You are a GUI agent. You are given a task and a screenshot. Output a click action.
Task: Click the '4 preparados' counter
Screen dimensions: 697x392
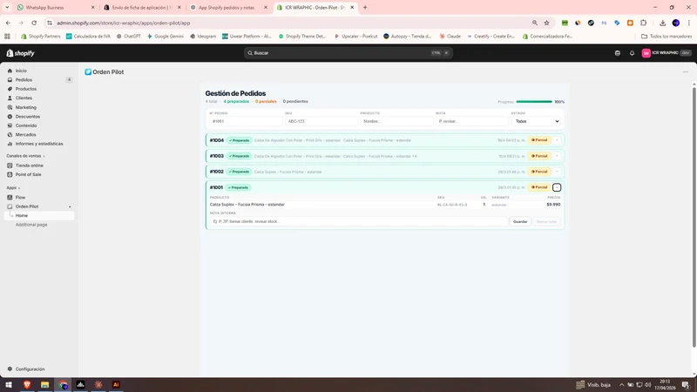236,101
